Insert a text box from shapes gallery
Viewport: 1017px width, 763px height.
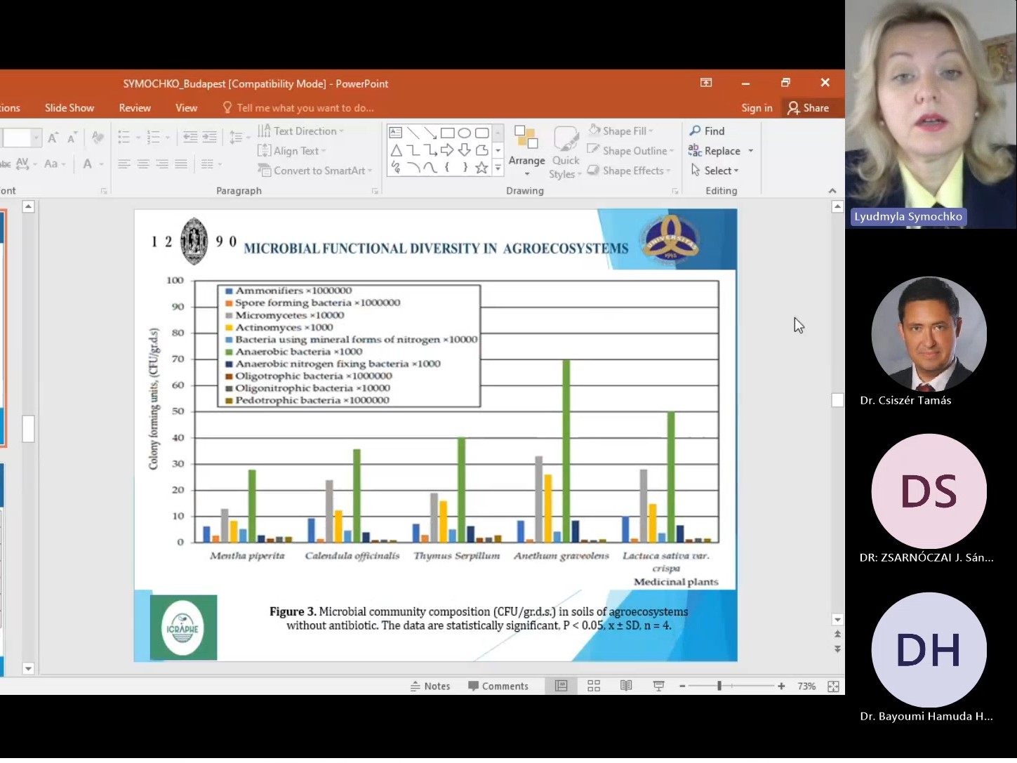point(396,133)
